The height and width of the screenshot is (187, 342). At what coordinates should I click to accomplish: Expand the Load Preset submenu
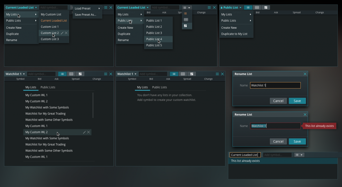point(87,8)
